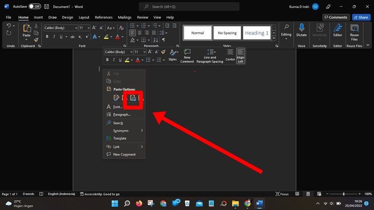Open the Styles dropdown in mini toolbar
The height and width of the screenshot is (210, 374).
pos(173,55)
